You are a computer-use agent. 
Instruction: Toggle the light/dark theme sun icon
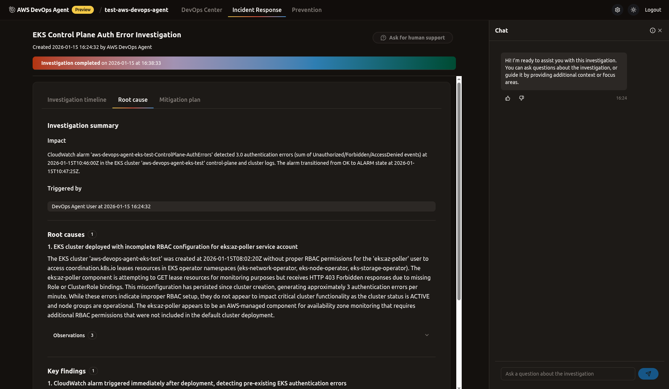(633, 10)
